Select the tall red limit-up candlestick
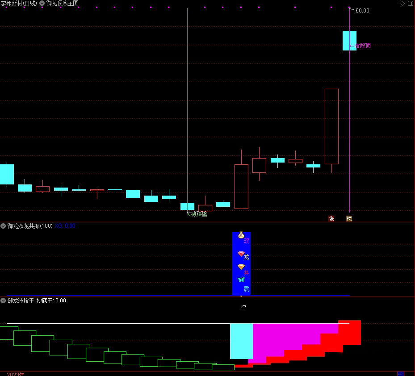 pyautogui.click(x=331, y=126)
